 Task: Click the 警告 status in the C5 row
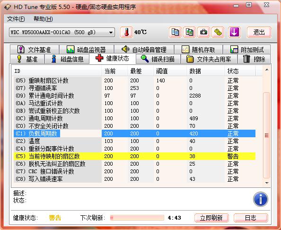pos(233,156)
